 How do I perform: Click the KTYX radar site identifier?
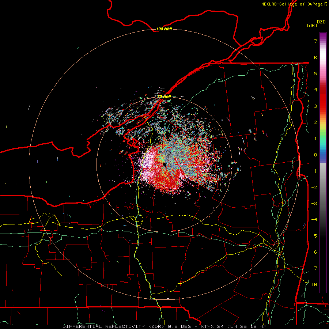[x=207, y=326]
